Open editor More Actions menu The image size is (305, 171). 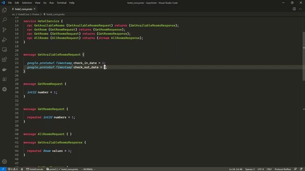point(300,9)
